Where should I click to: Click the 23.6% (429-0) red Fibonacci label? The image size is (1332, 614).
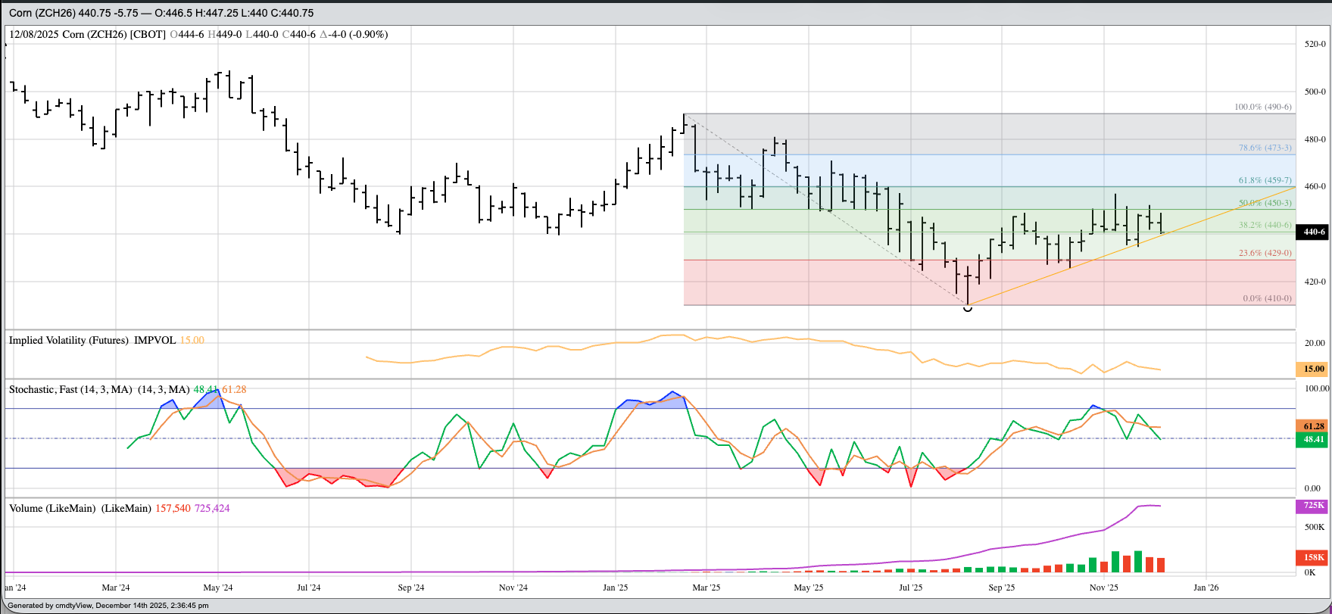click(x=1265, y=253)
